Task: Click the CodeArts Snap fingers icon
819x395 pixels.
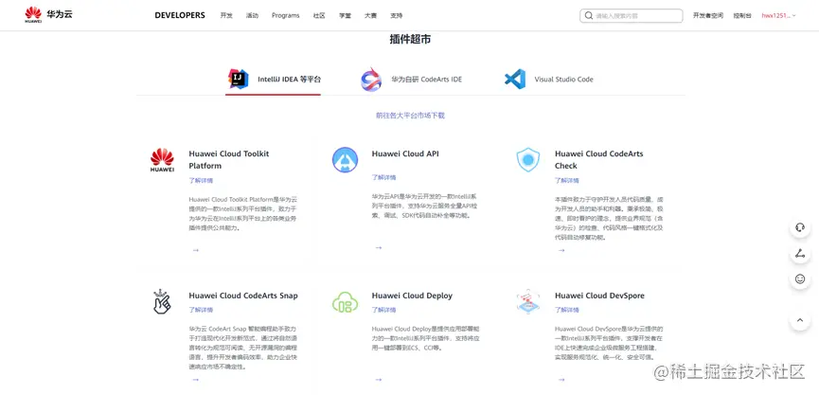Action: tap(161, 302)
